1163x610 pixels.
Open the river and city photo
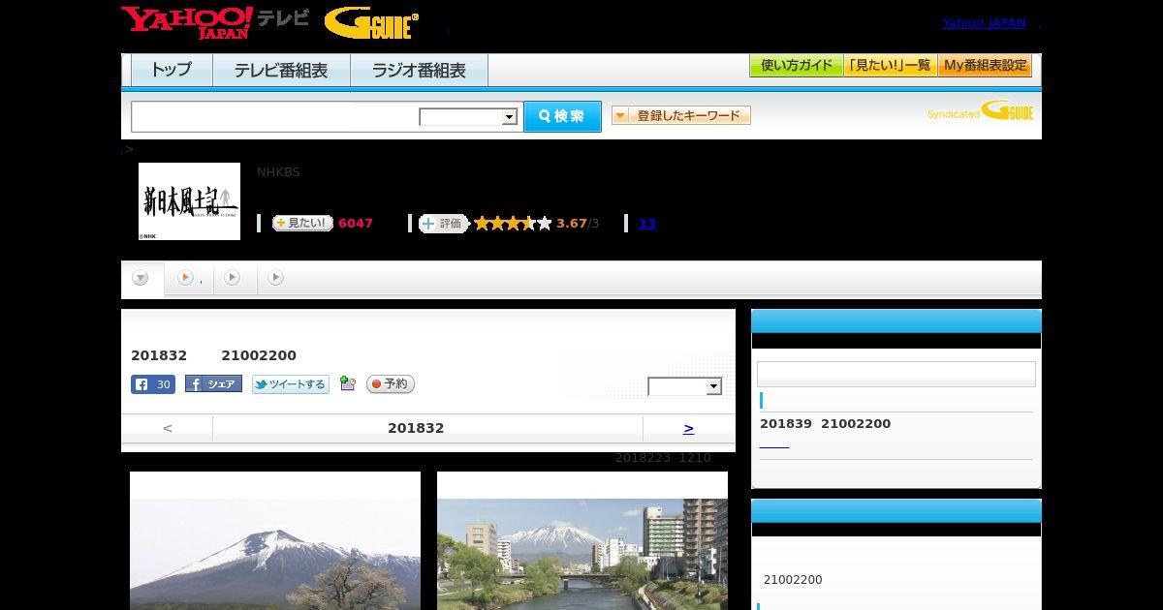582,541
